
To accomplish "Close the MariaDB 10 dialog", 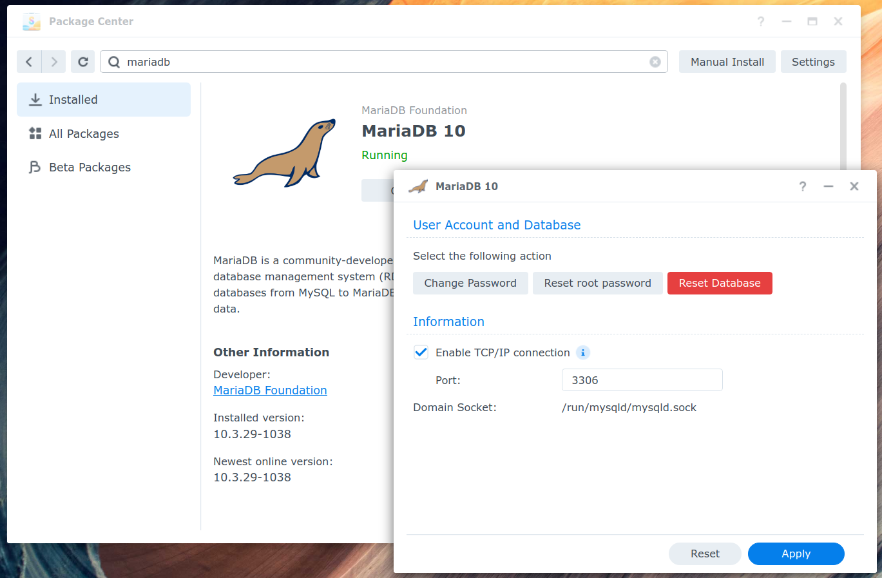I will click(854, 186).
